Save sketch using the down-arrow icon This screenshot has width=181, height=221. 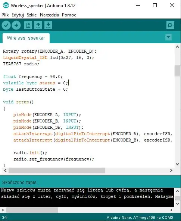pyautogui.click(x=48, y=25)
